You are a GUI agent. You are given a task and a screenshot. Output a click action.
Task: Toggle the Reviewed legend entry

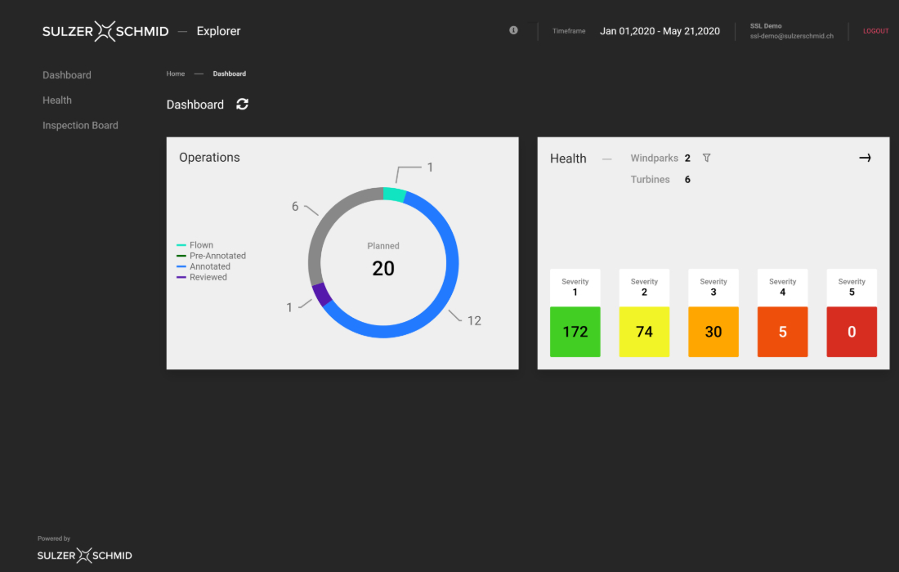point(202,277)
